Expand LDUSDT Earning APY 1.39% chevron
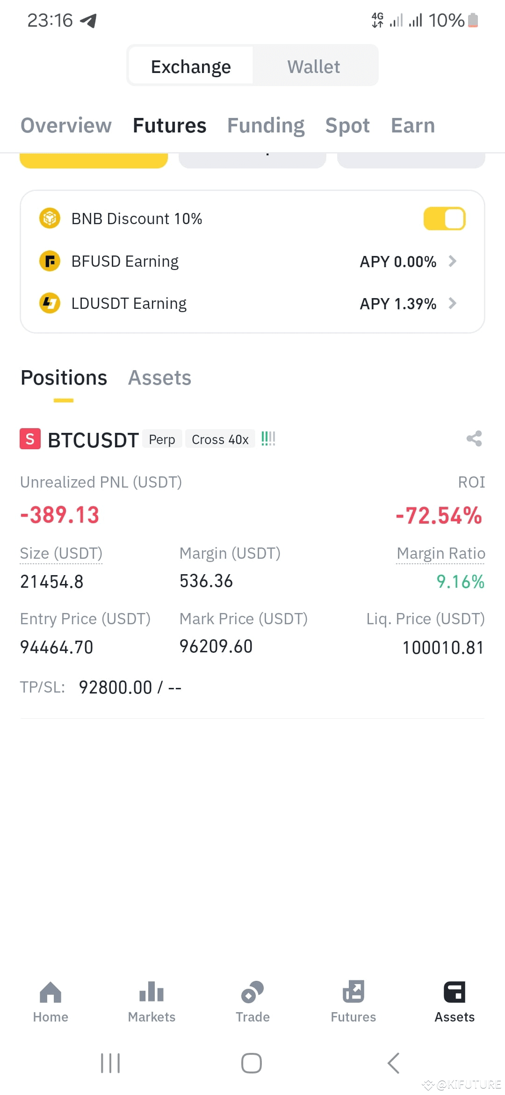The image size is (505, 1095). click(x=452, y=304)
